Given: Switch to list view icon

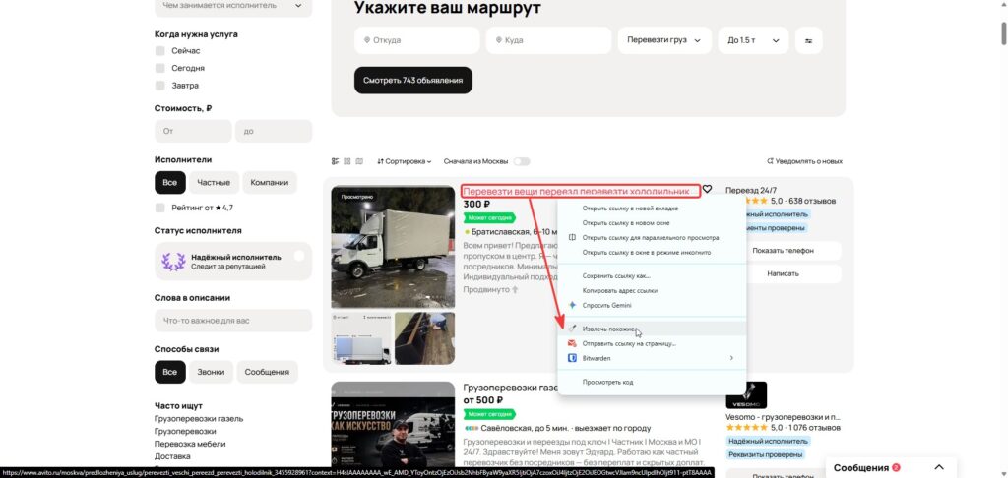Looking at the screenshot, I should [x=335, y=161].
